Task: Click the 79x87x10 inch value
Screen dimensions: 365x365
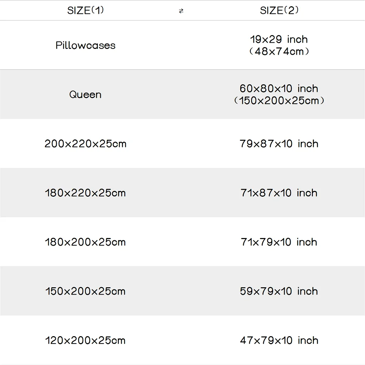Action: (279, 143)
